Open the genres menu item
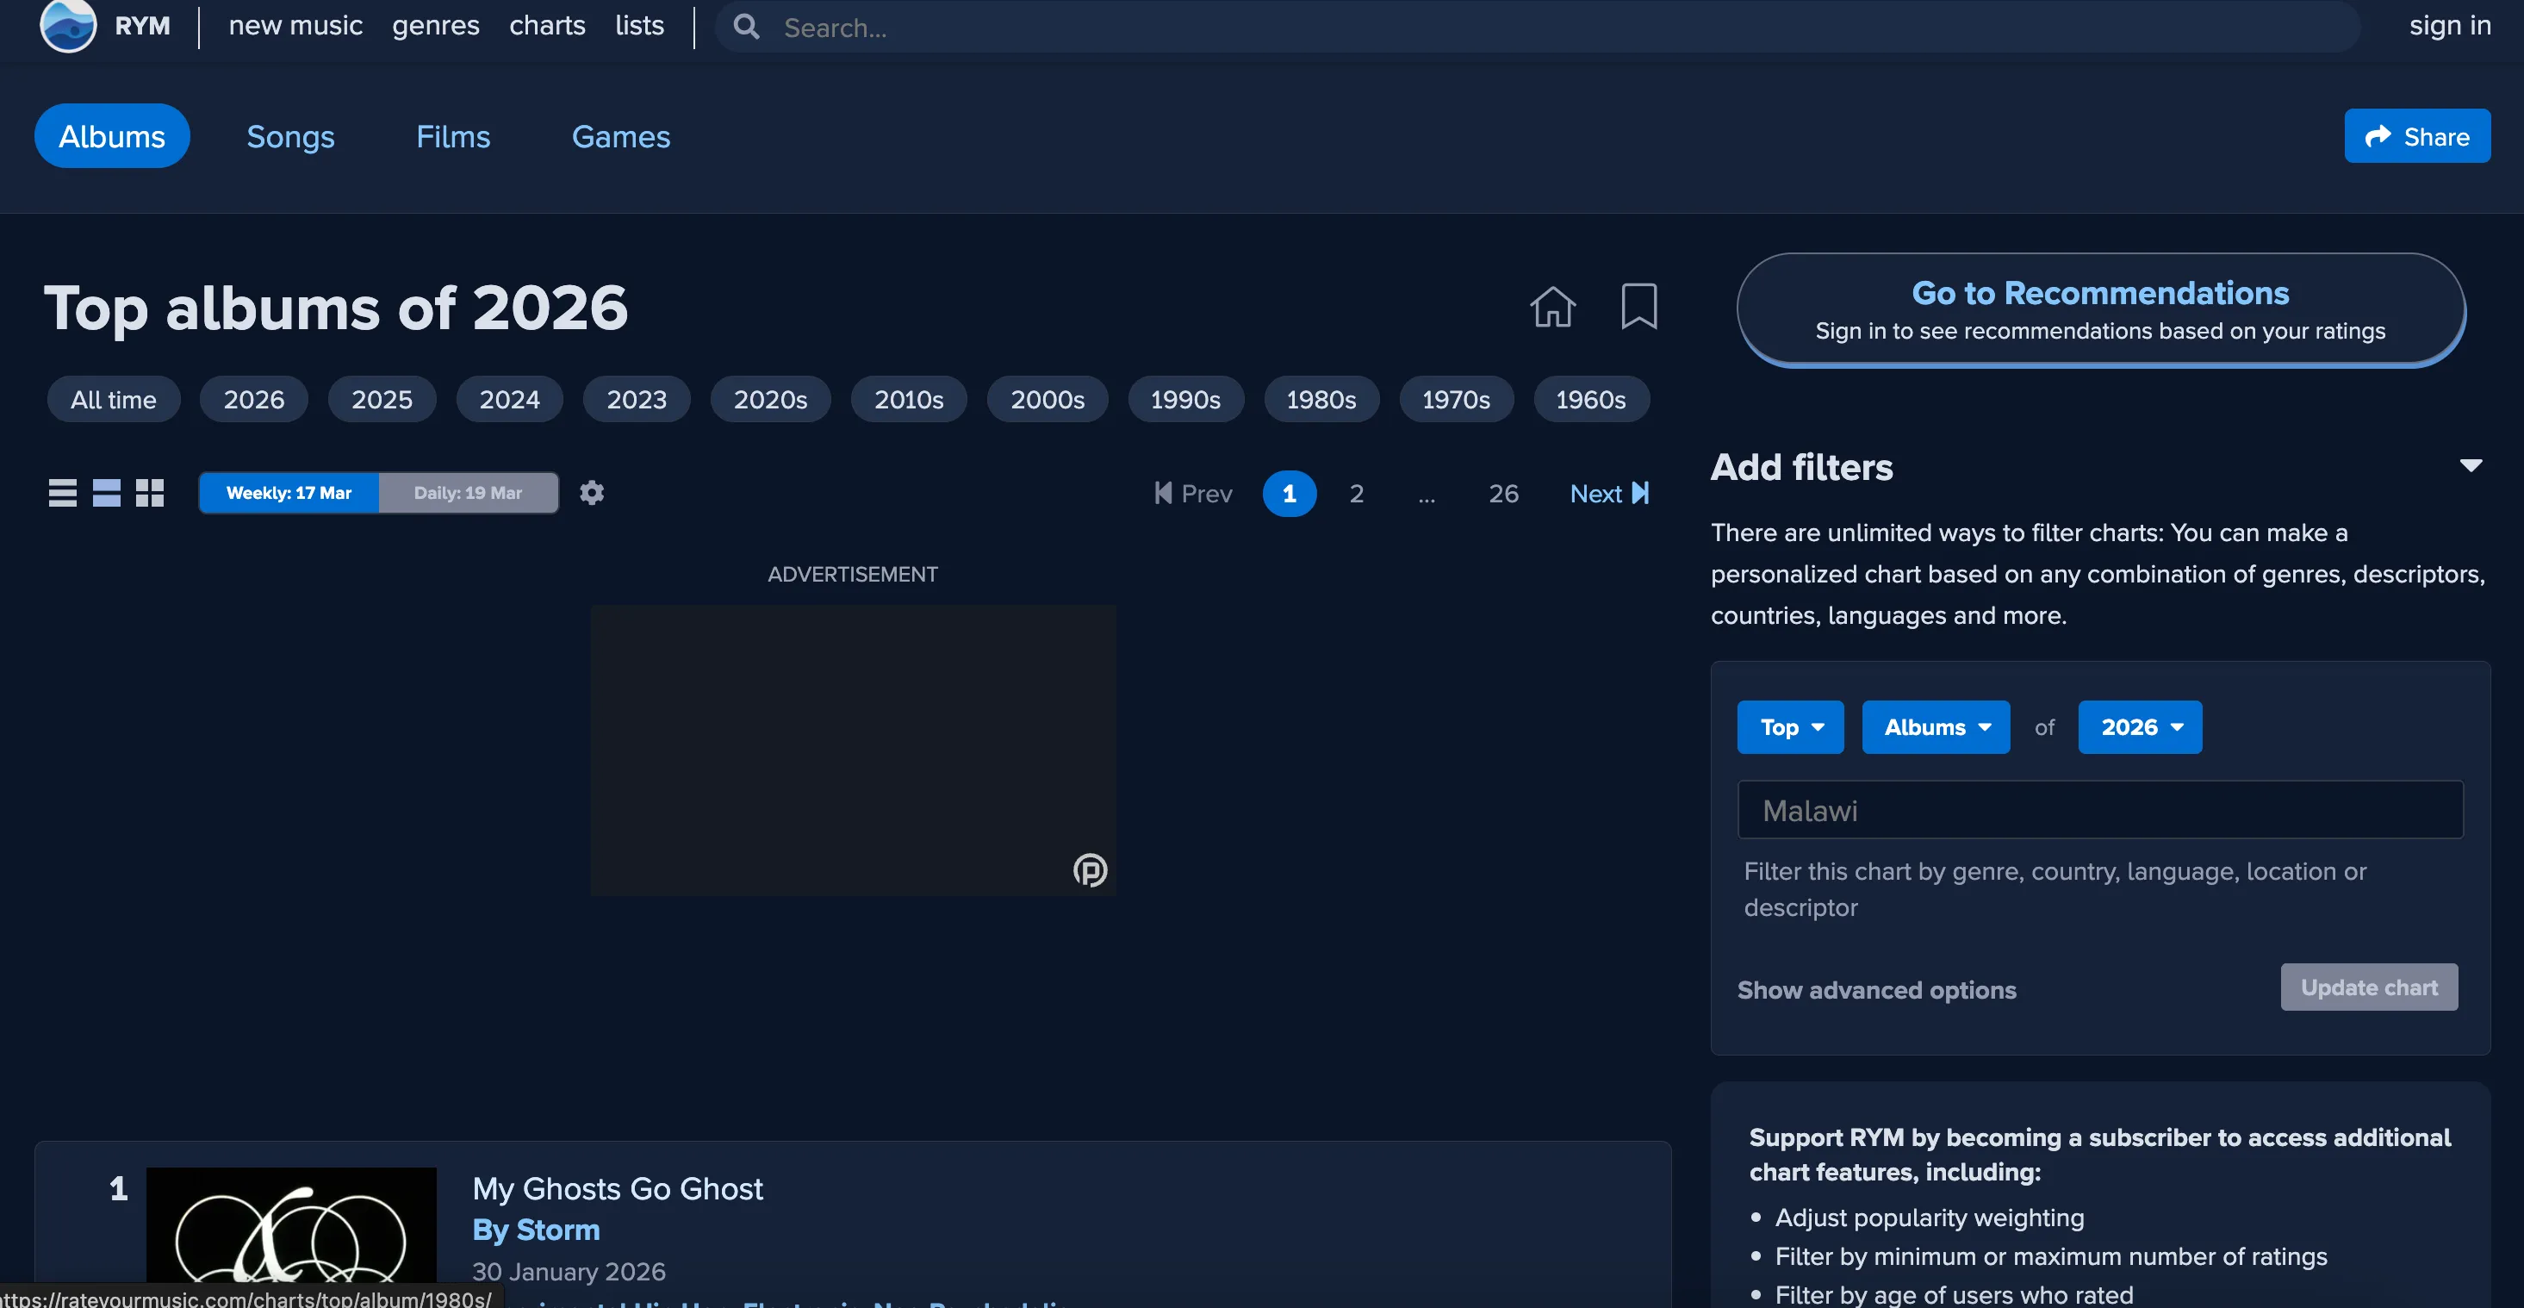Screen dimensions: 2524x1308 (435, 27)
